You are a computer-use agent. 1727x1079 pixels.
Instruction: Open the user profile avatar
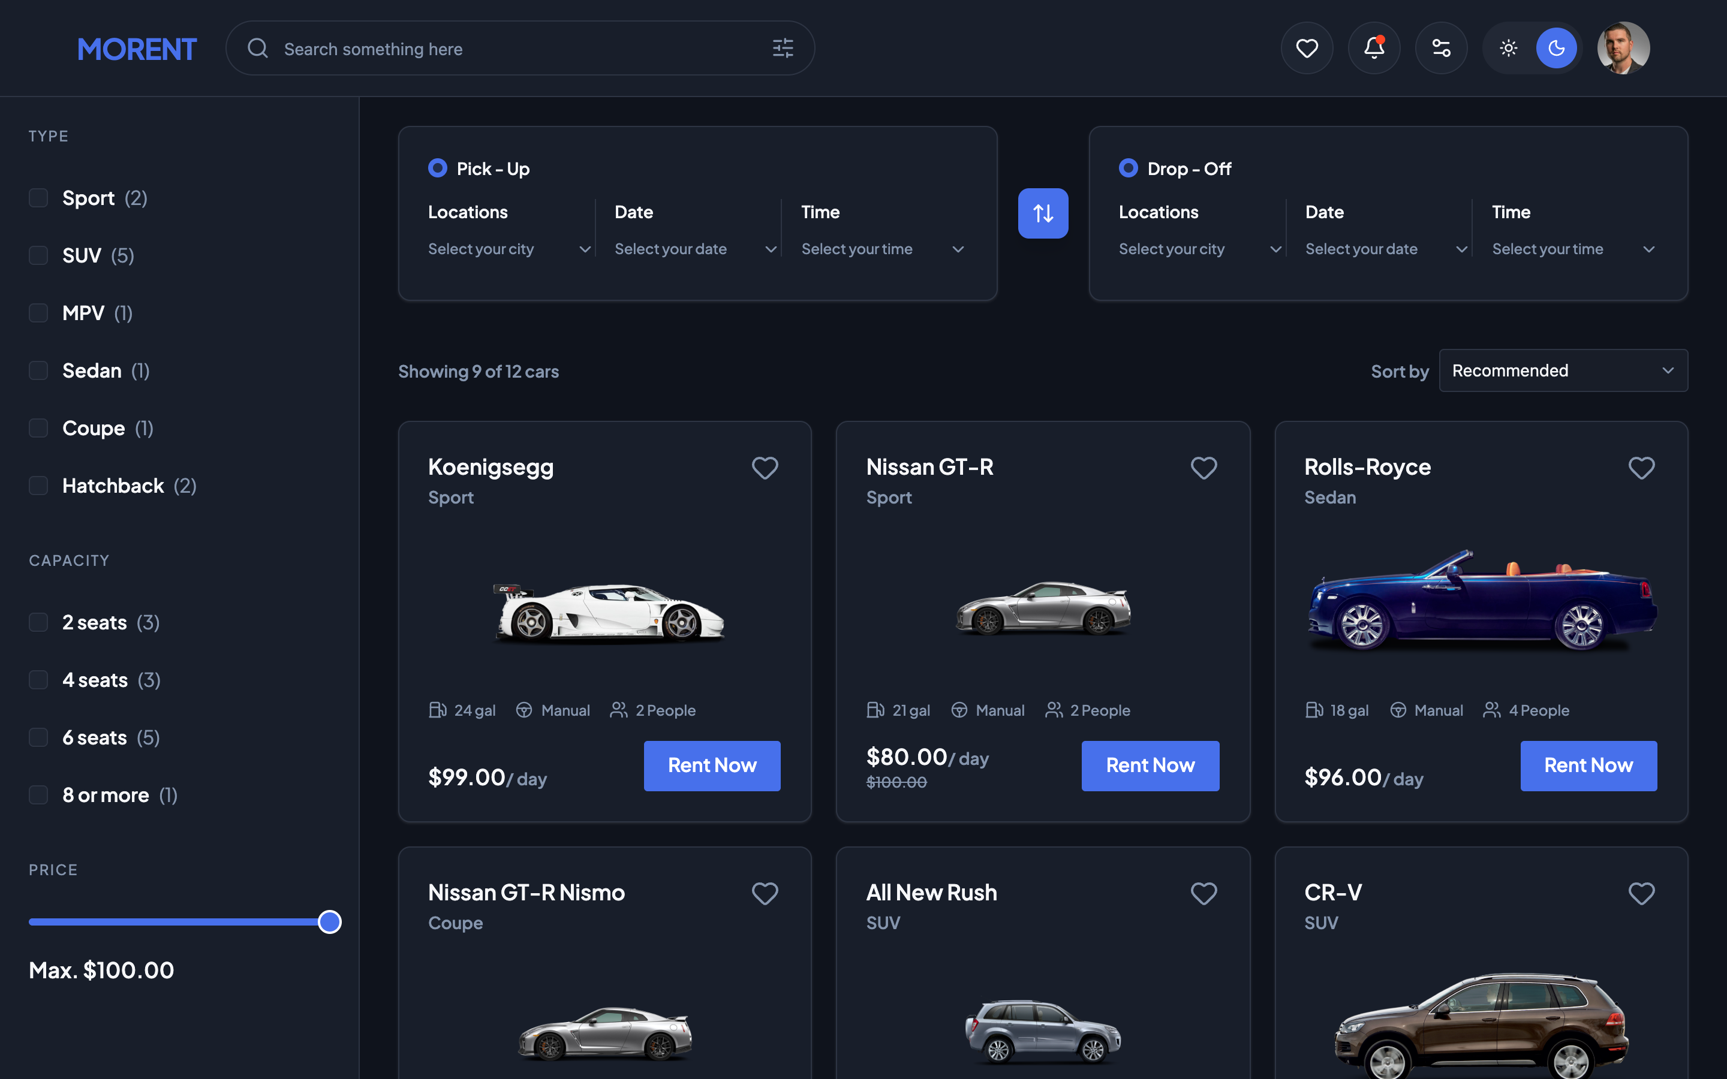coord(1623,48)
